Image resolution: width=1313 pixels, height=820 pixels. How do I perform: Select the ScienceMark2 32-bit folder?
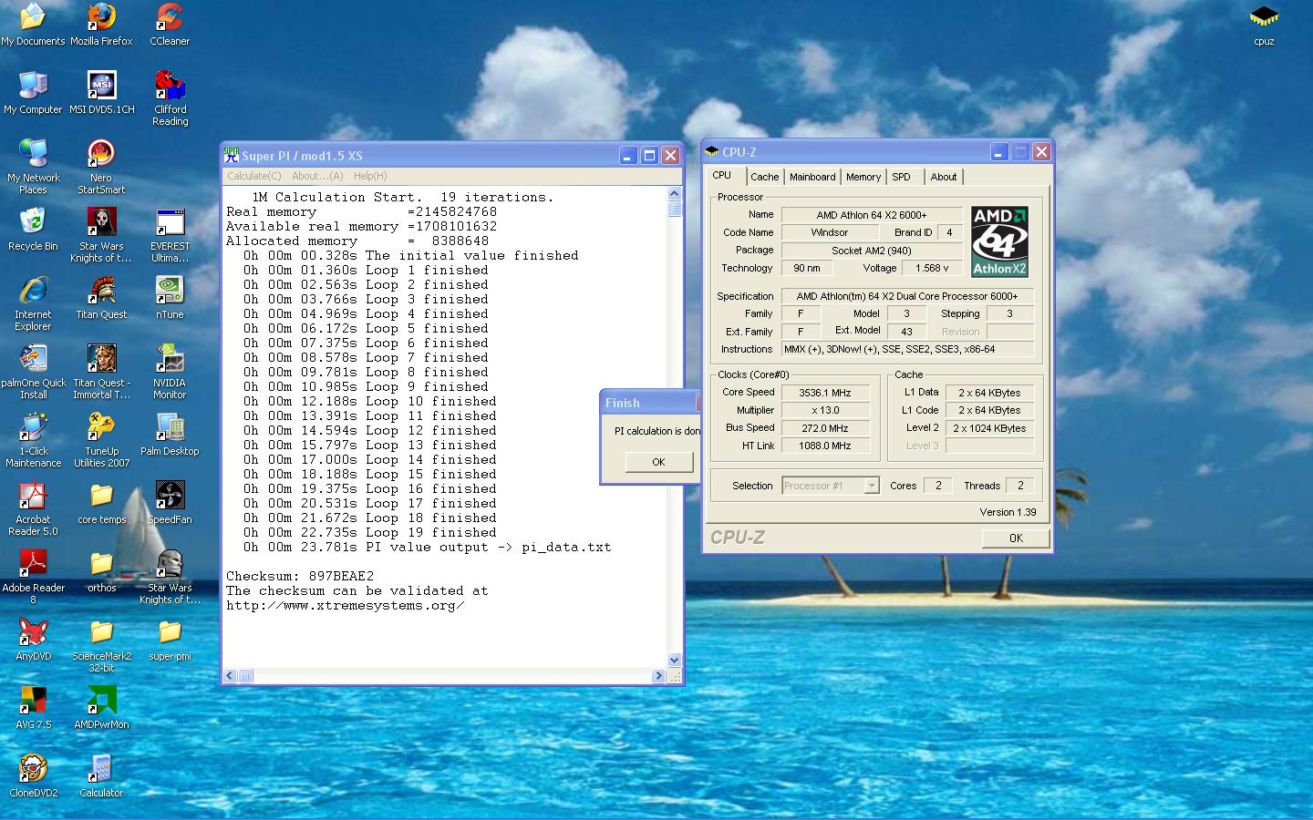click(101, 645)
